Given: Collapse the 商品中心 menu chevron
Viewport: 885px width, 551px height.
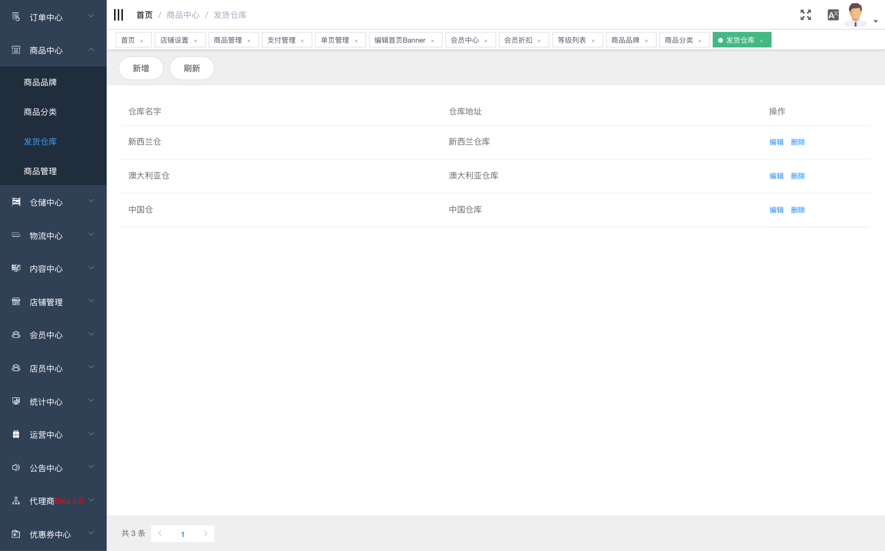Looking at the screenshot, I should pyautogui.click(x=91, y=50).
